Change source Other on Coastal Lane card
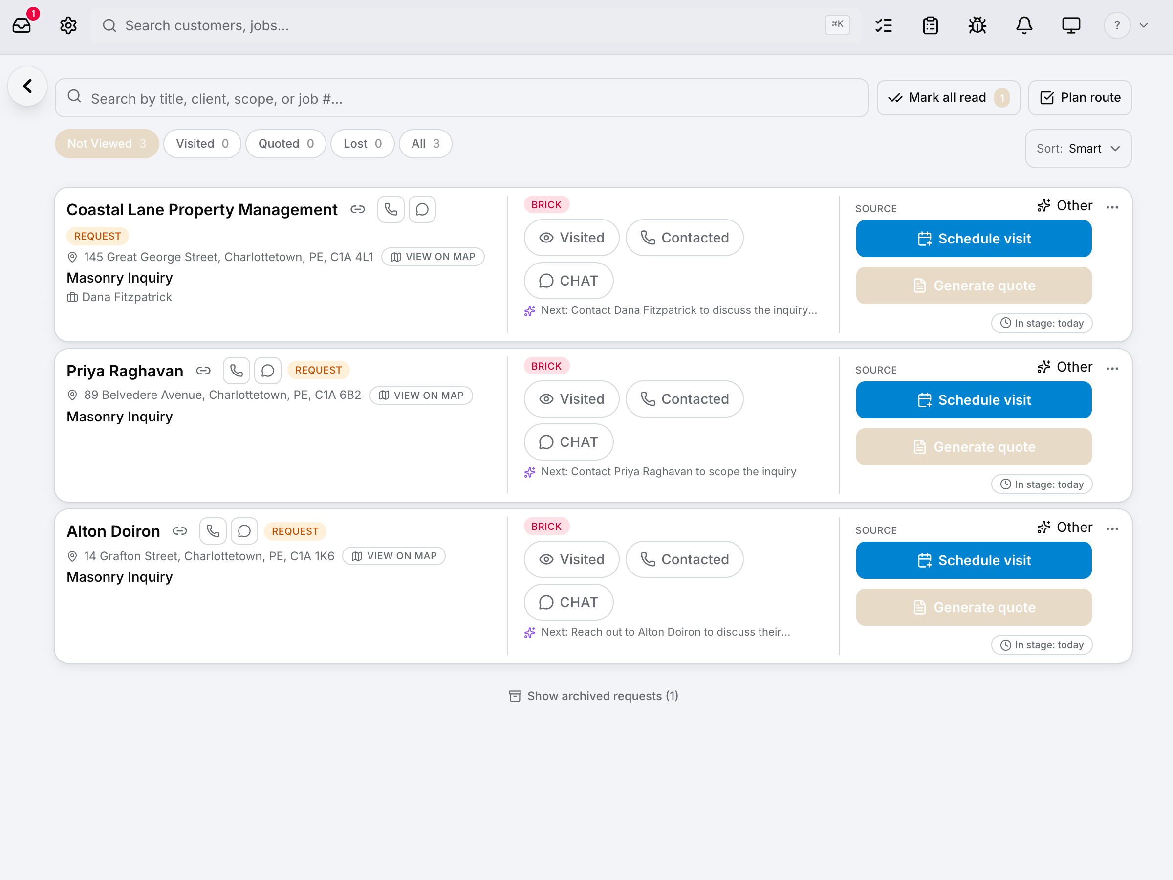The image size is (1173, 880). 1065,205
